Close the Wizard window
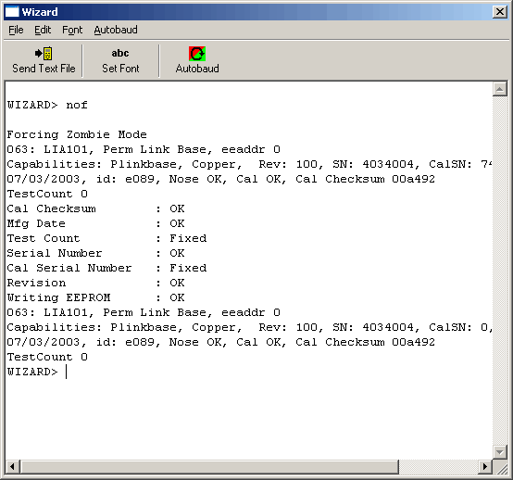513x480 pixels. [x=500, y=12]
